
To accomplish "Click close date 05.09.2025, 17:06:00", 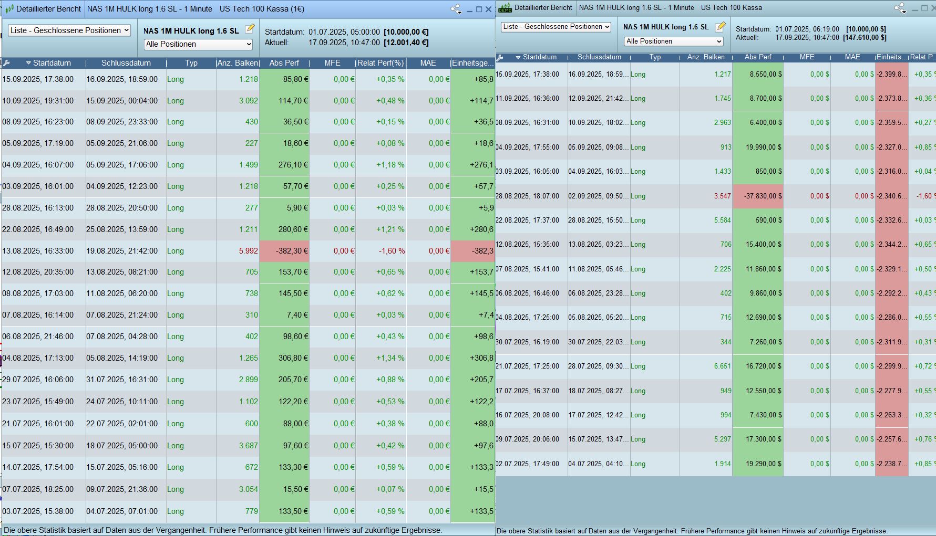I will pos(122,165).
